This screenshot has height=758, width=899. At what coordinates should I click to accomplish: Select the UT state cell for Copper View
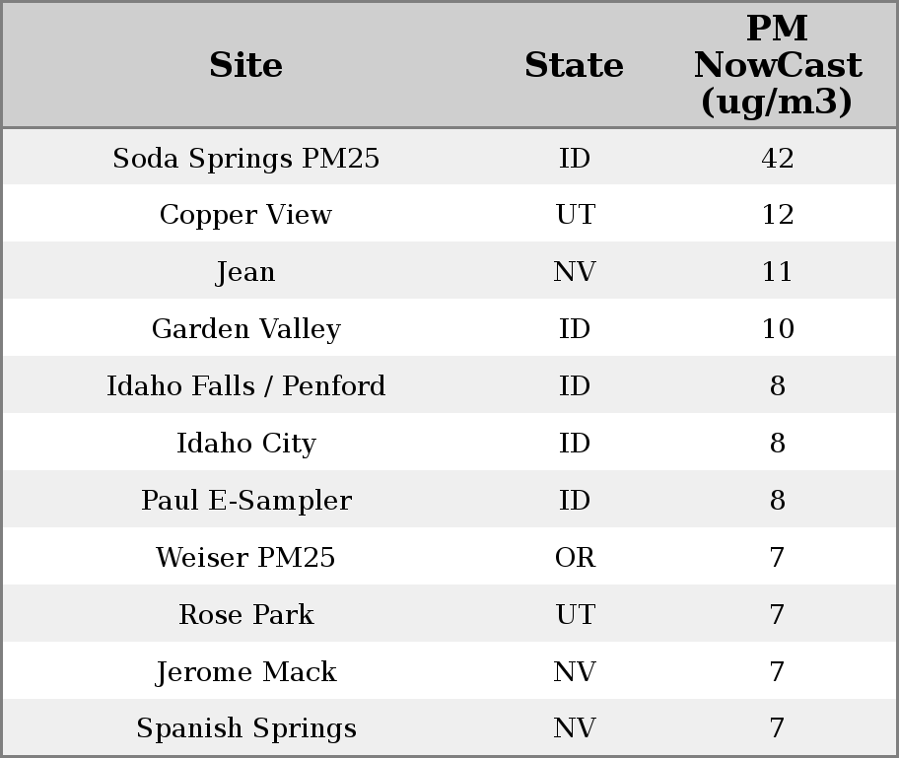coord(575,215)
